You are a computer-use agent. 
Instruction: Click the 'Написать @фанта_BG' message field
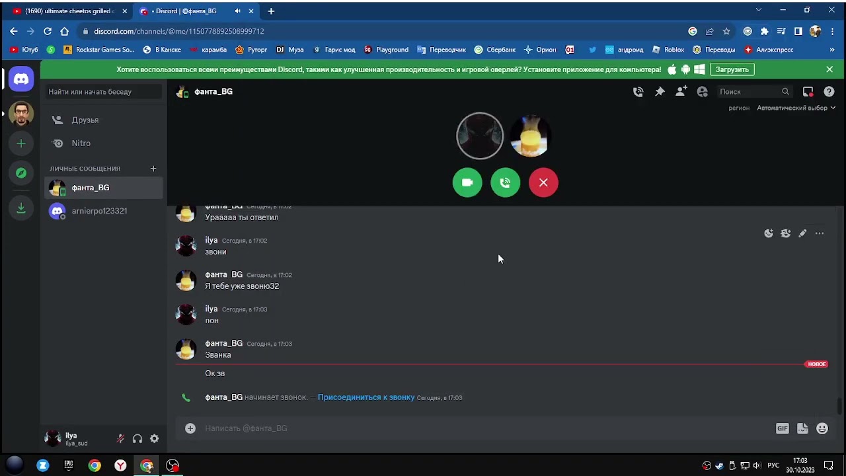point(486,428)
